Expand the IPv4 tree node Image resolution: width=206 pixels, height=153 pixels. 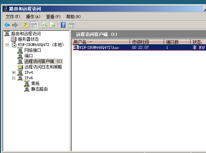point(14,72)
